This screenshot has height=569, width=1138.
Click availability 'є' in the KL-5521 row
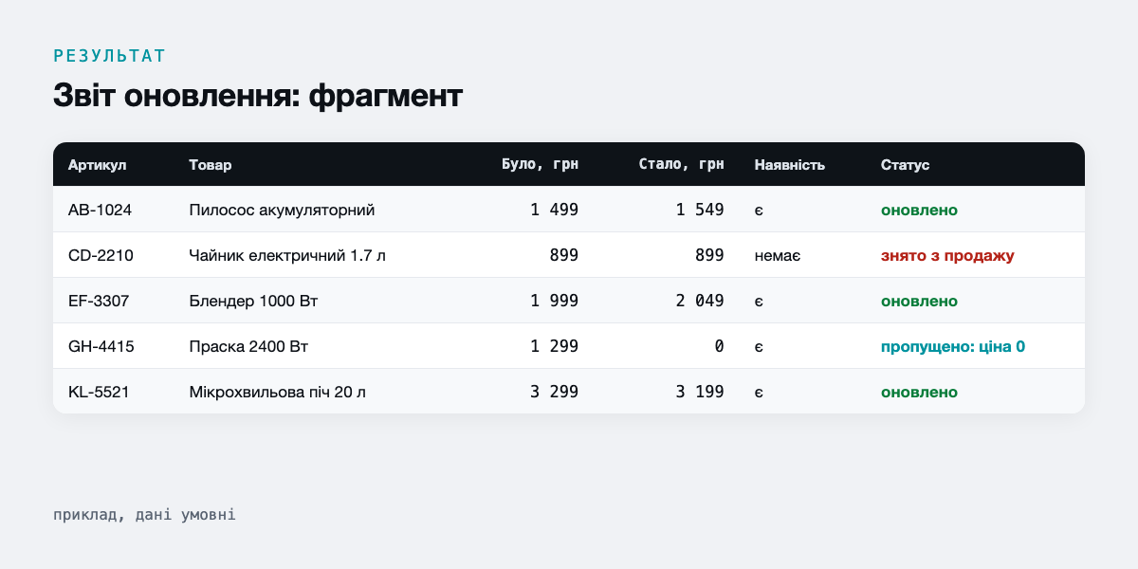(x=759, y=392)
